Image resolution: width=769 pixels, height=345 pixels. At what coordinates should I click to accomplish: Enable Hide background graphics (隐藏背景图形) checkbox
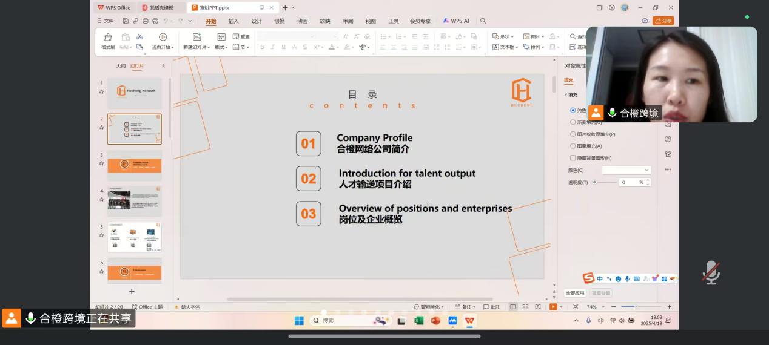573,158
